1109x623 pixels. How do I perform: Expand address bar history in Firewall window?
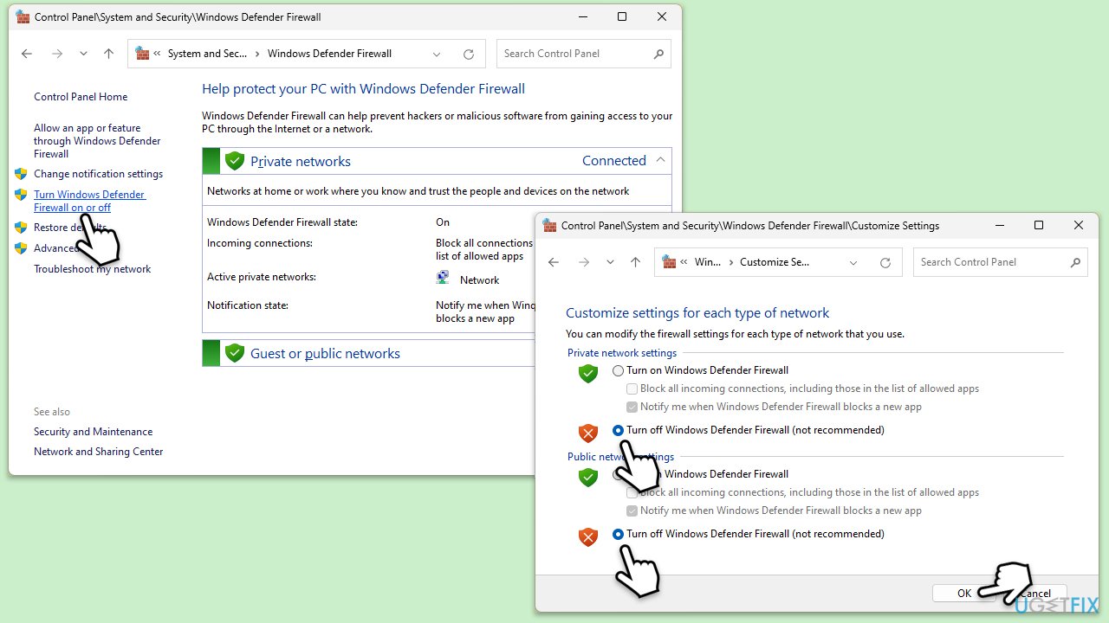(437, 54)
